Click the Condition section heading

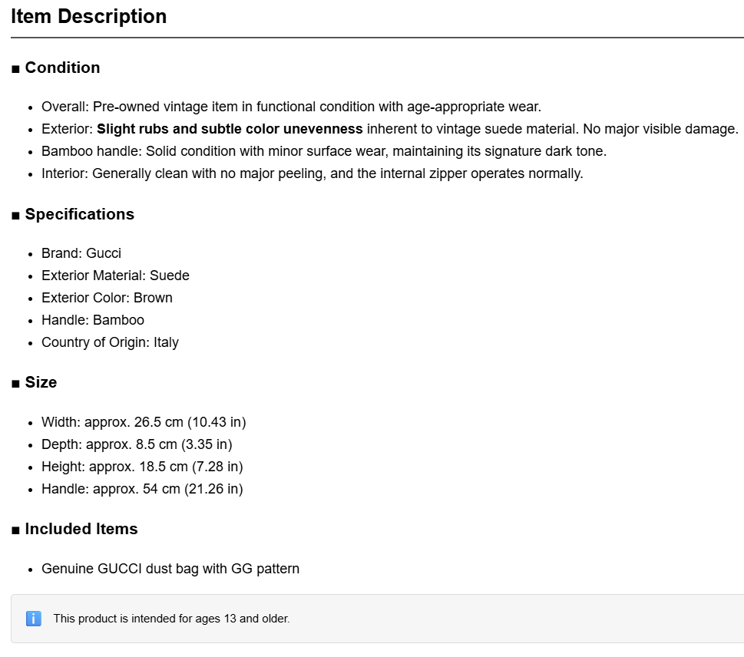coord(62,68)
